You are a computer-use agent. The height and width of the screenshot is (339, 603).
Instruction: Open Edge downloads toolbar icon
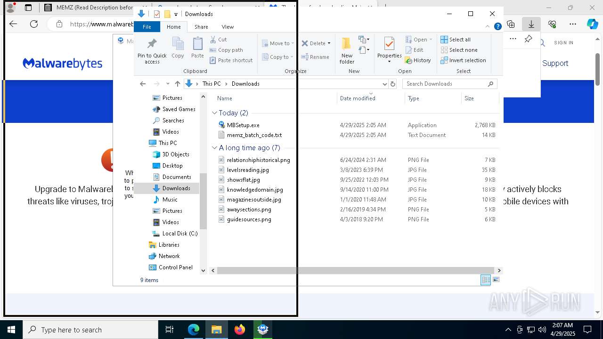tap(531, 24)
